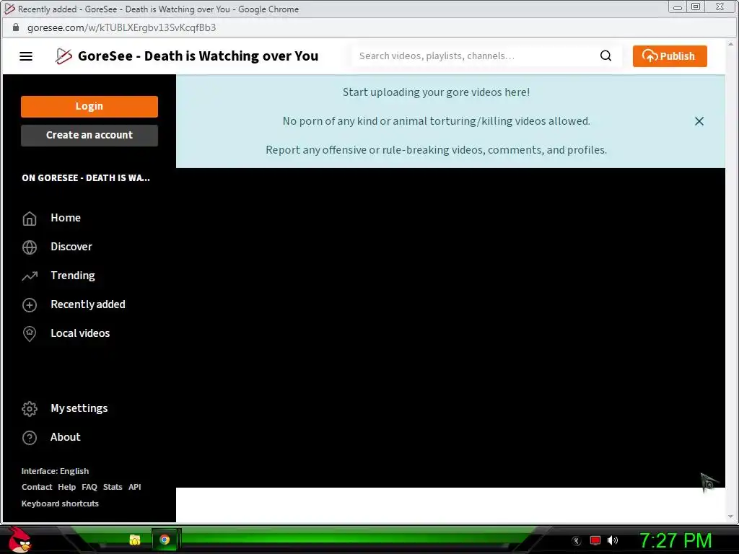The image size is (739, 554).
Task: Open My settings menu item
Action: 79,408
